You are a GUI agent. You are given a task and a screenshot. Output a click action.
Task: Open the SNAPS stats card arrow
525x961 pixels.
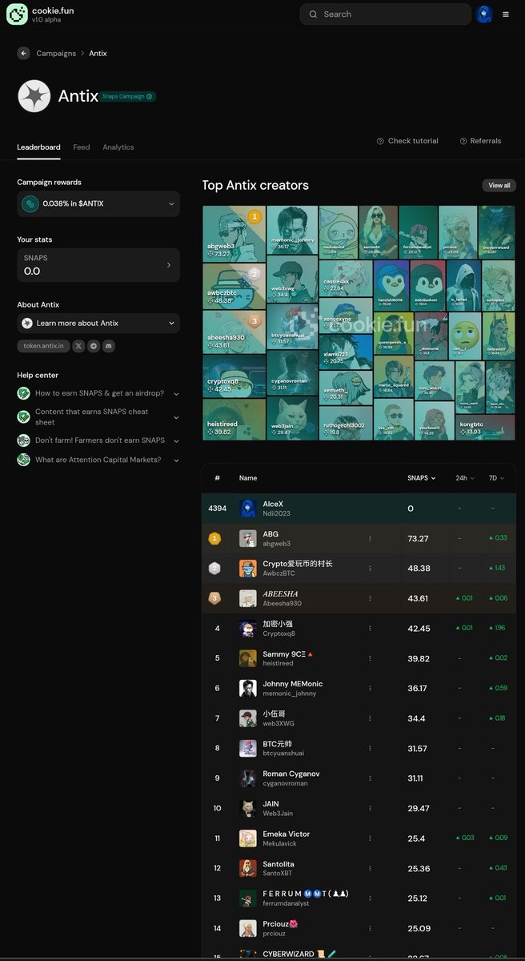168,265
